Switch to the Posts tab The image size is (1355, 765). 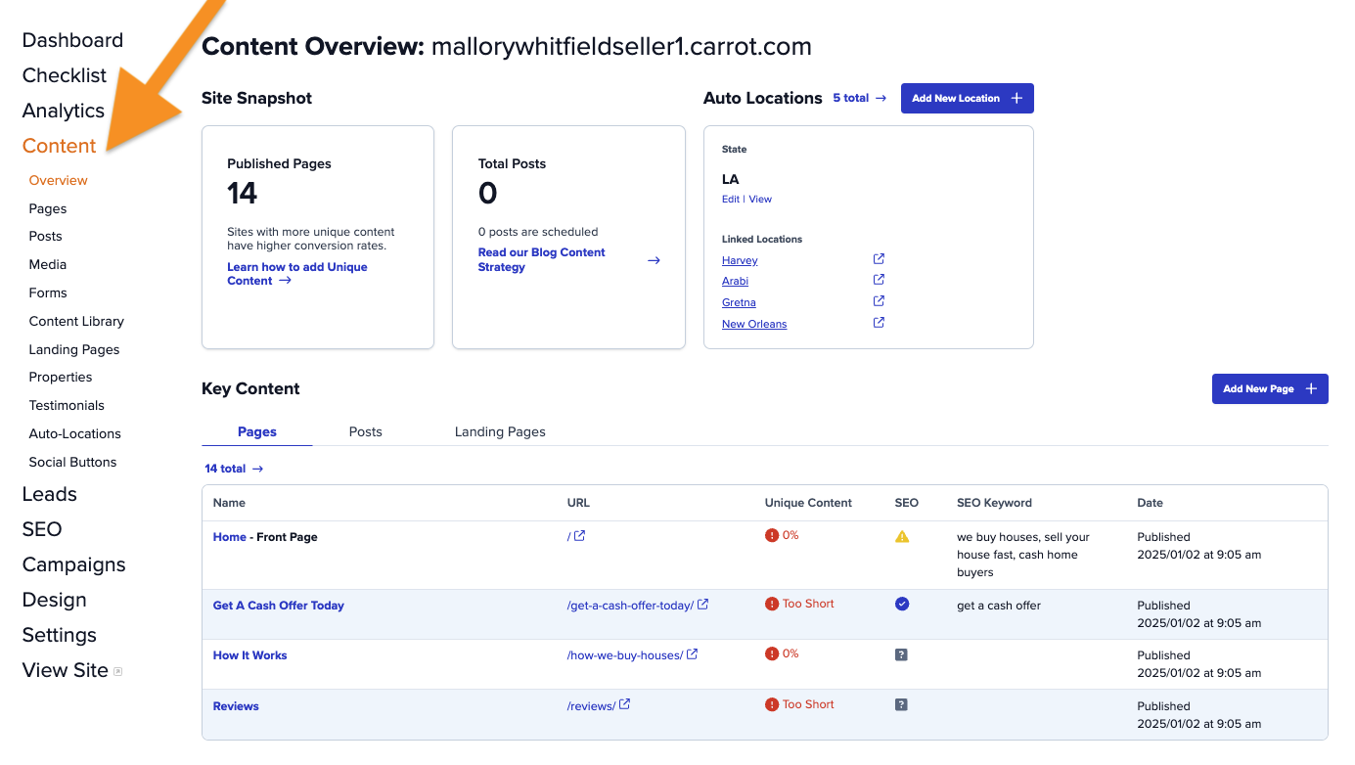pos(366,431)
